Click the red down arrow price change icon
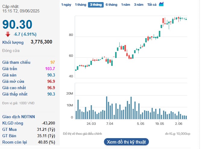 tap(8, 34)
